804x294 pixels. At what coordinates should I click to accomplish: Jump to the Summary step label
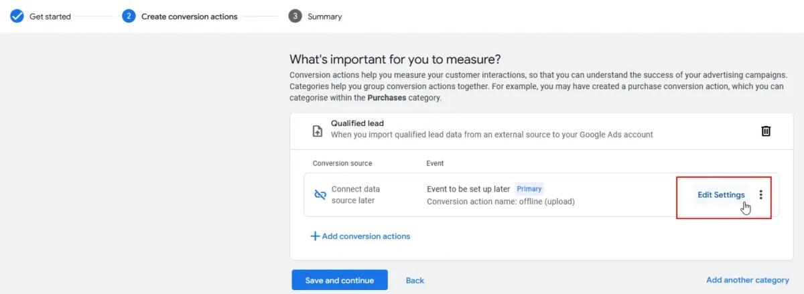coord(325,16)
